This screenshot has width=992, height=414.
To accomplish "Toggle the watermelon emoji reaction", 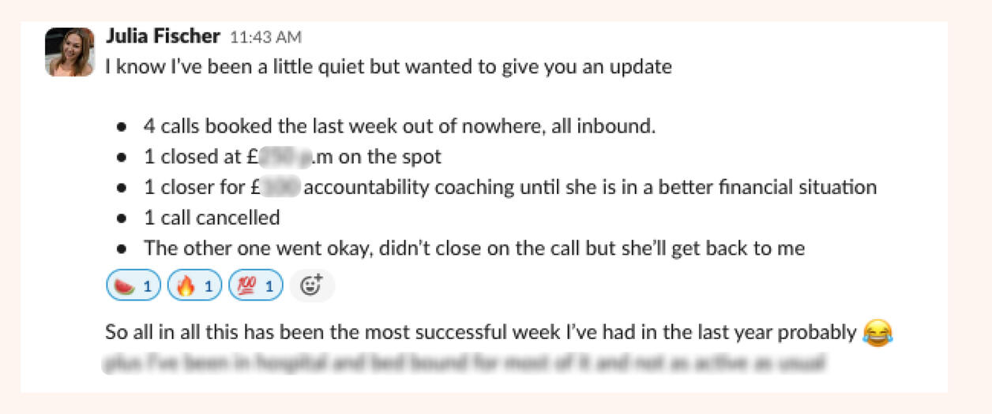I will click(x=133, y=286).
